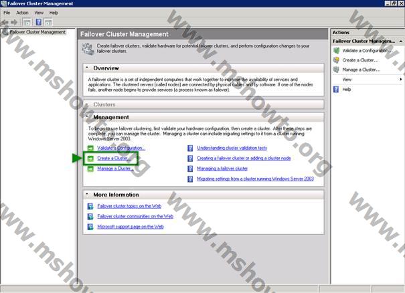
Task: Click Validate a Configuration... in Actions pane
Action: point(367,51)
